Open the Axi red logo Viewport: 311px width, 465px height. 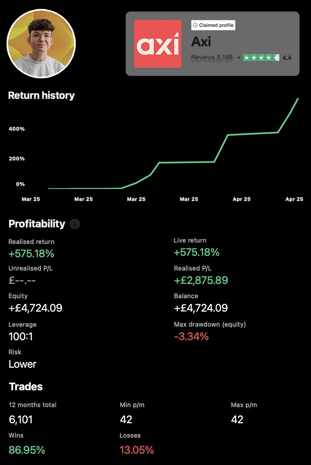[158, 43]
